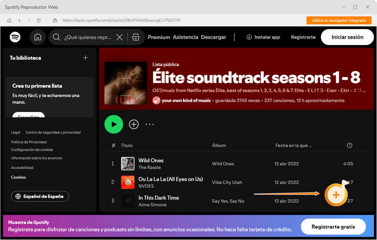Click the Título column header
This screenshot has height=240, width=377.
coord(126,145)
